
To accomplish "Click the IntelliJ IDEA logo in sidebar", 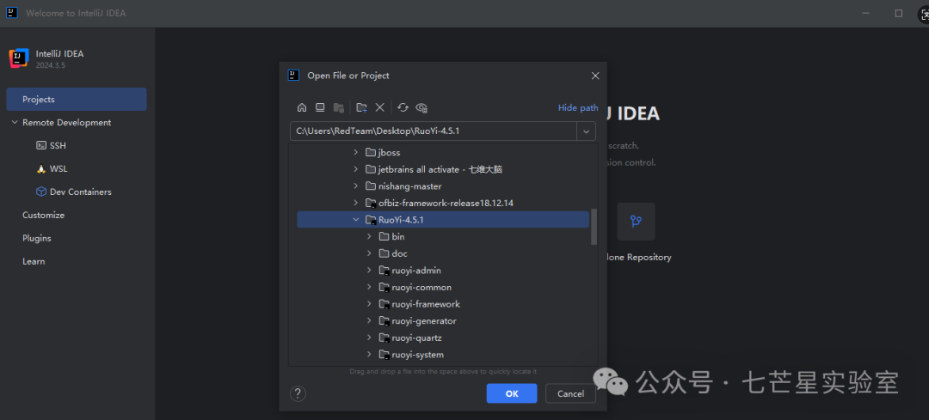I will (x=19, y=58).
